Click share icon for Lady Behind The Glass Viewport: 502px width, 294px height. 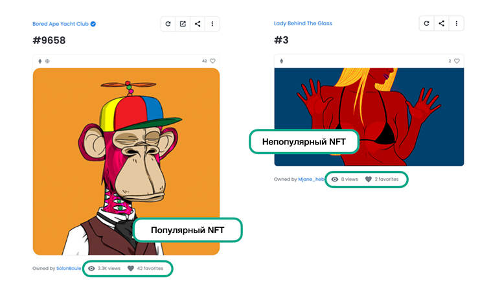[441, 24]
